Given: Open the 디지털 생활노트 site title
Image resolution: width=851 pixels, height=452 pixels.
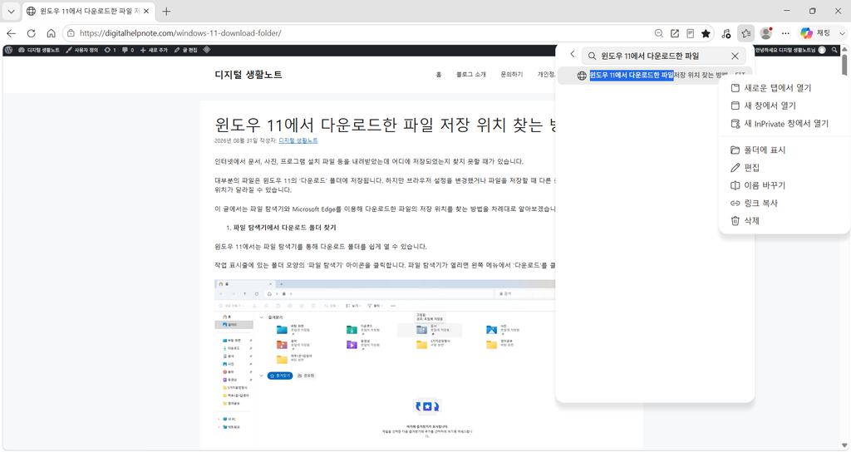Looking at the screenshot, I should (248, 75).
